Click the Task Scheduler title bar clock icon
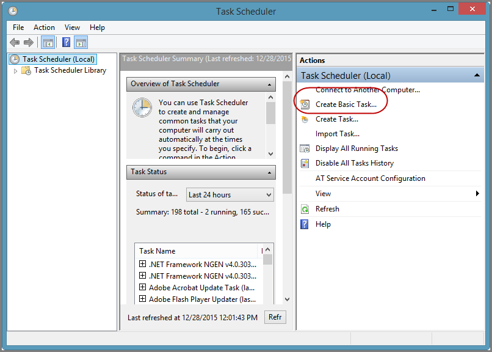The height and width of the screenshot is (352, 492). (13, 11)
